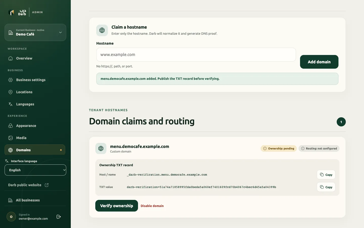
Task: Open the Interface language English dropdown
Action: (x=35, y=170)
